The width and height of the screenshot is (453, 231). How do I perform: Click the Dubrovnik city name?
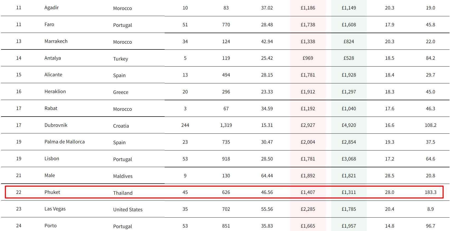[x=56, y=125]
